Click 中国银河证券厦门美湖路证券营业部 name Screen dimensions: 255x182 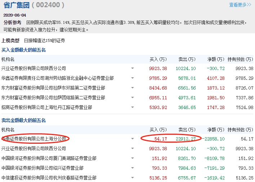click(49, 158)
